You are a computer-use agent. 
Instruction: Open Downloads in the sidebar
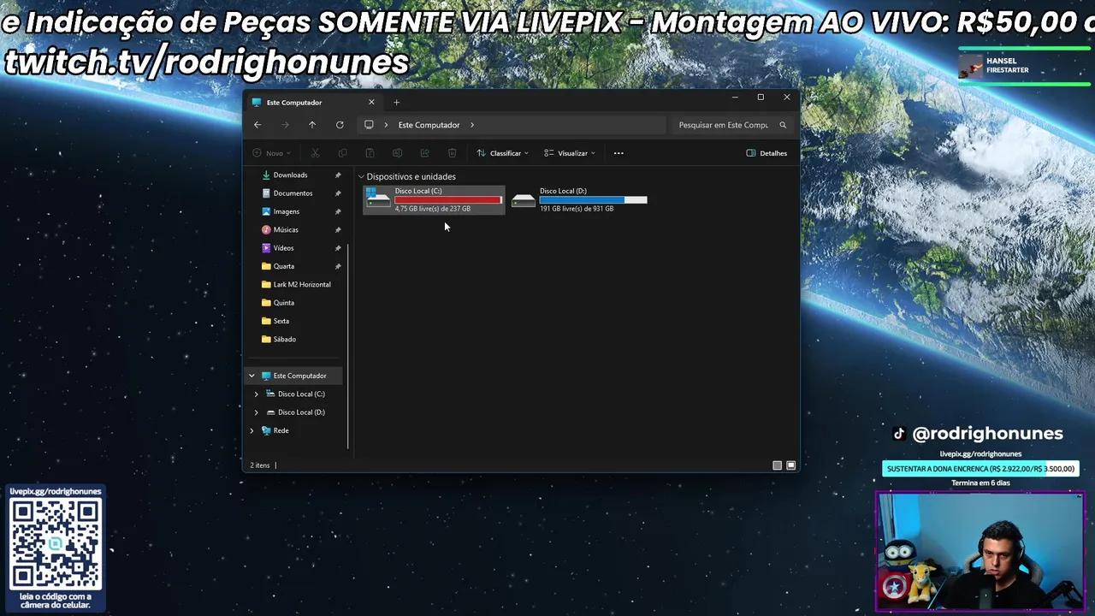pos(290,175)
